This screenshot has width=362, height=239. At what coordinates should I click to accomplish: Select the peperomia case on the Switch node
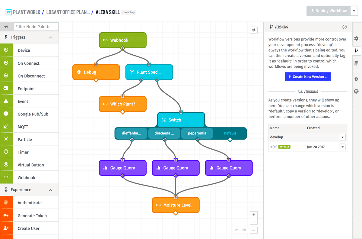click(196, 133)
